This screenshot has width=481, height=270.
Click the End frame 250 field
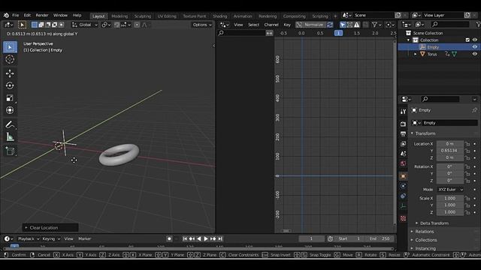380,238
